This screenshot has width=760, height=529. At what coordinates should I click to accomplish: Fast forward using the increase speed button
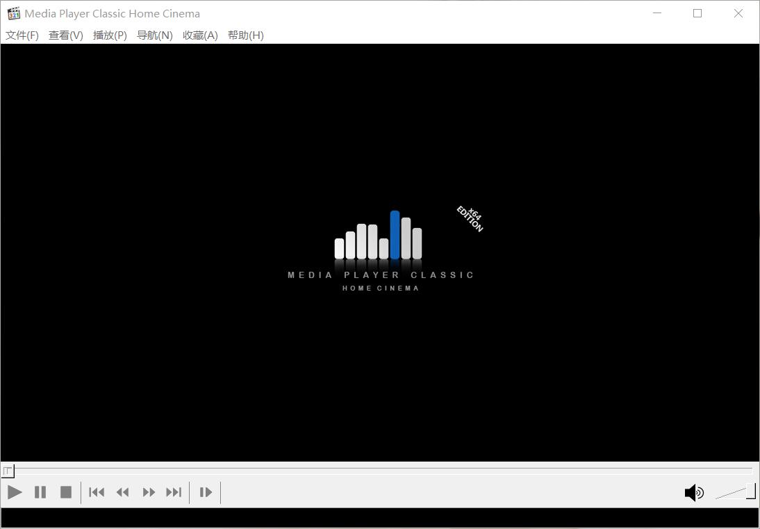[x=149, y=492]
